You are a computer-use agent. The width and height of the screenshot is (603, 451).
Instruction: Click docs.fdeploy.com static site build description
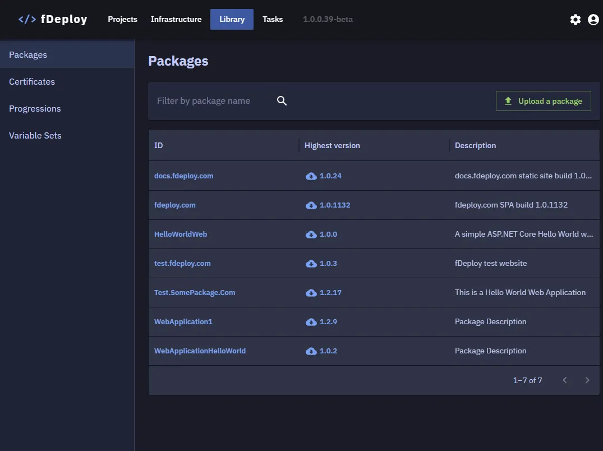[x=523, y=176]
